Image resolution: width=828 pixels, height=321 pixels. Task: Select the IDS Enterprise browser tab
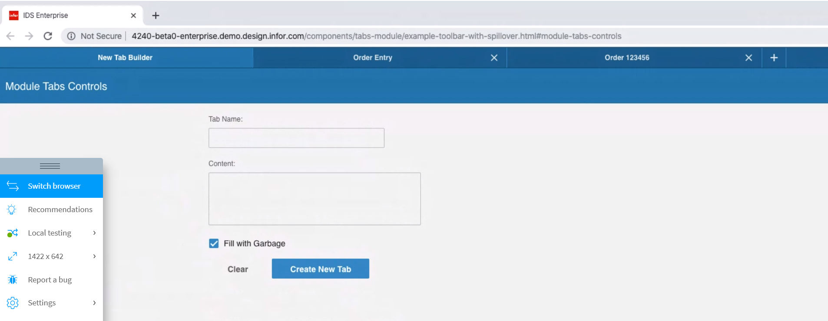tap(73, 15)
